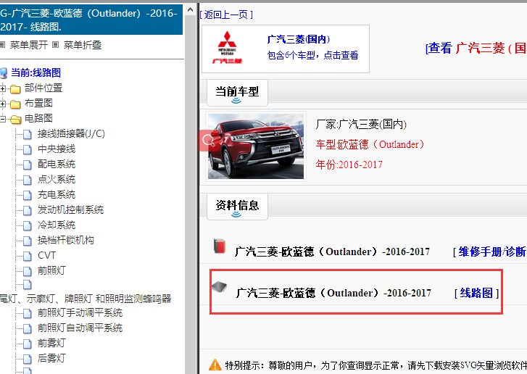Image resolution: width=527 pixels, height=374 pixels.
Task: Click the red book manual icon
Action: point(220,246)
